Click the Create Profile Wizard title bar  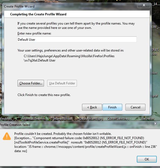pos(70,6)
